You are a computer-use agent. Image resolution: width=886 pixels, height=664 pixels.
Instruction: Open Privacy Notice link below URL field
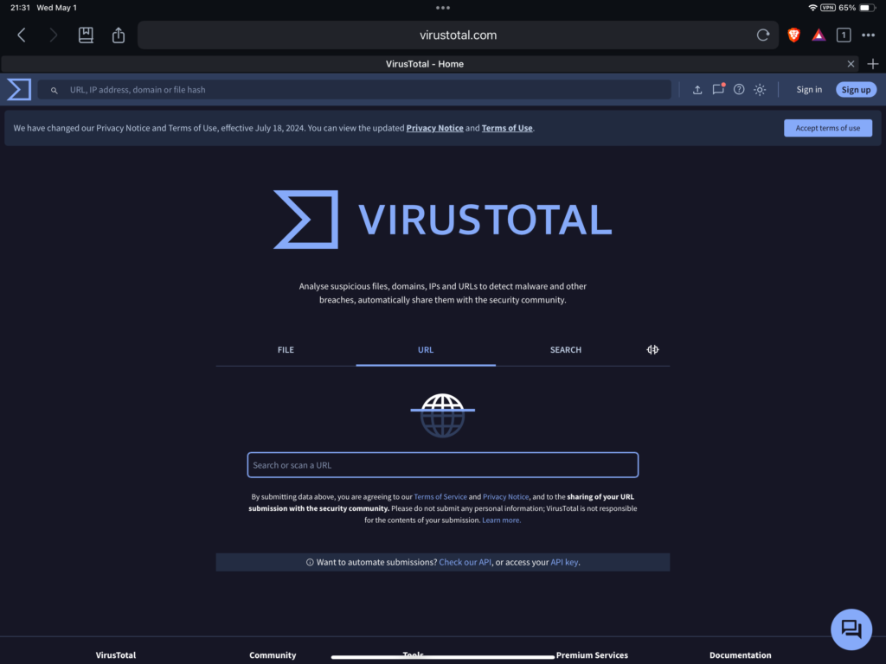(505, 497)
